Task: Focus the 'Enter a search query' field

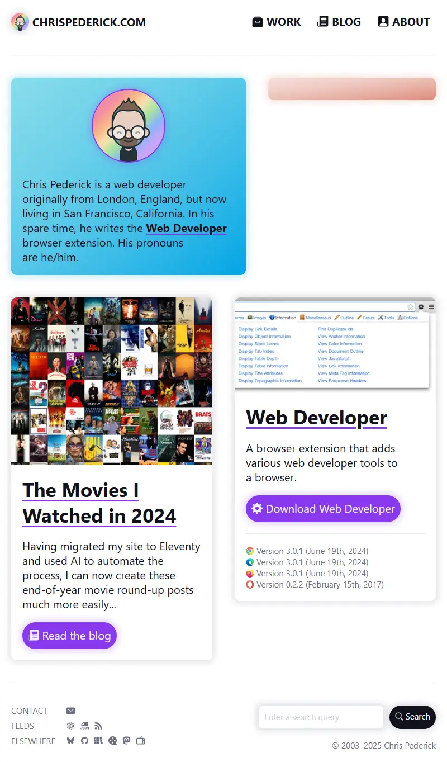Action: point(321,717)
